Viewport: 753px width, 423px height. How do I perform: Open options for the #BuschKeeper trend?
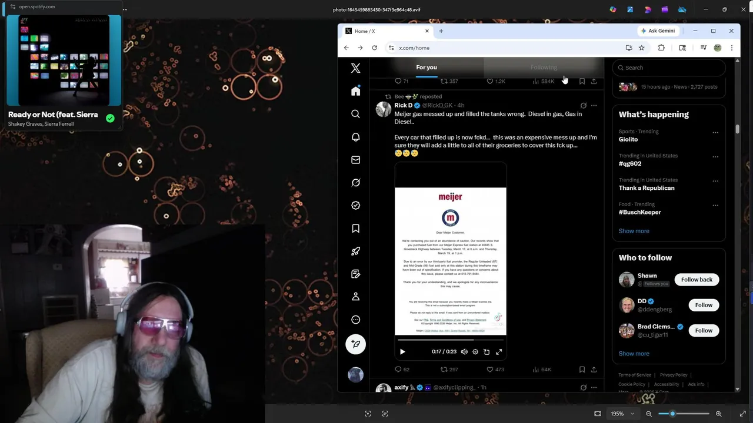pyautogui.click(x=715, y=206)
